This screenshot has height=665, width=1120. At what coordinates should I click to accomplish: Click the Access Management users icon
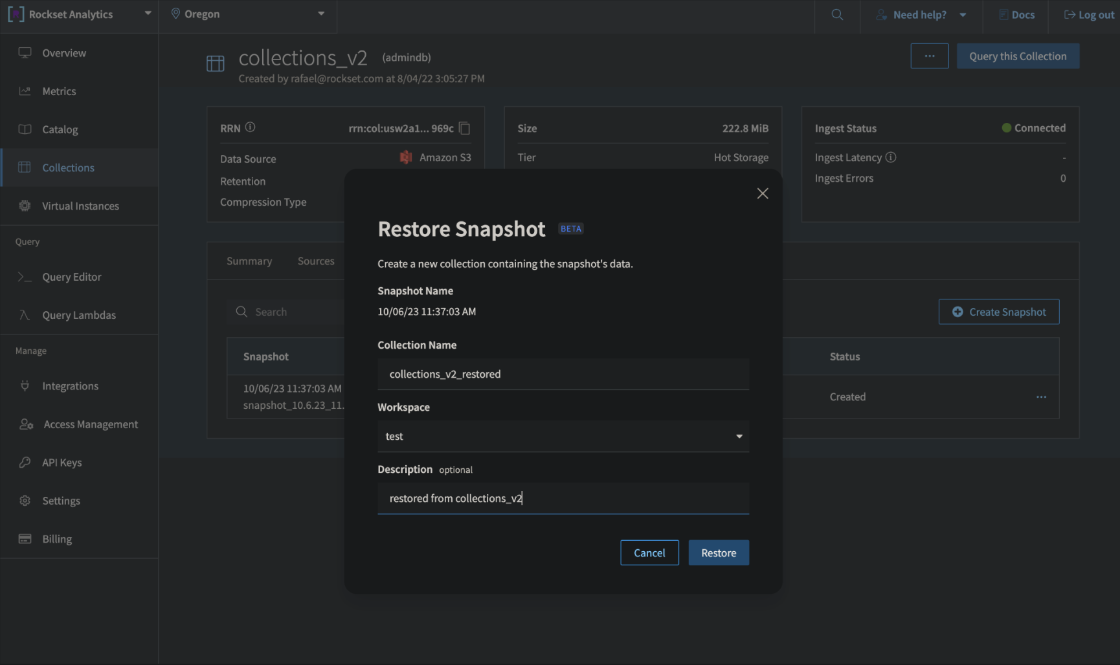point(26,424)
